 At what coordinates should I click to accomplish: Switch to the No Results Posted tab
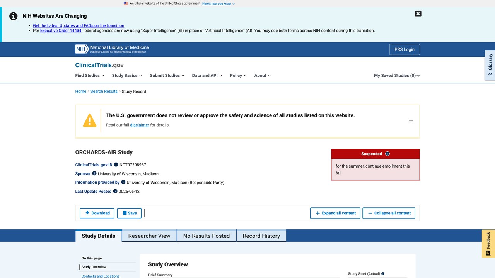point(207,236)
